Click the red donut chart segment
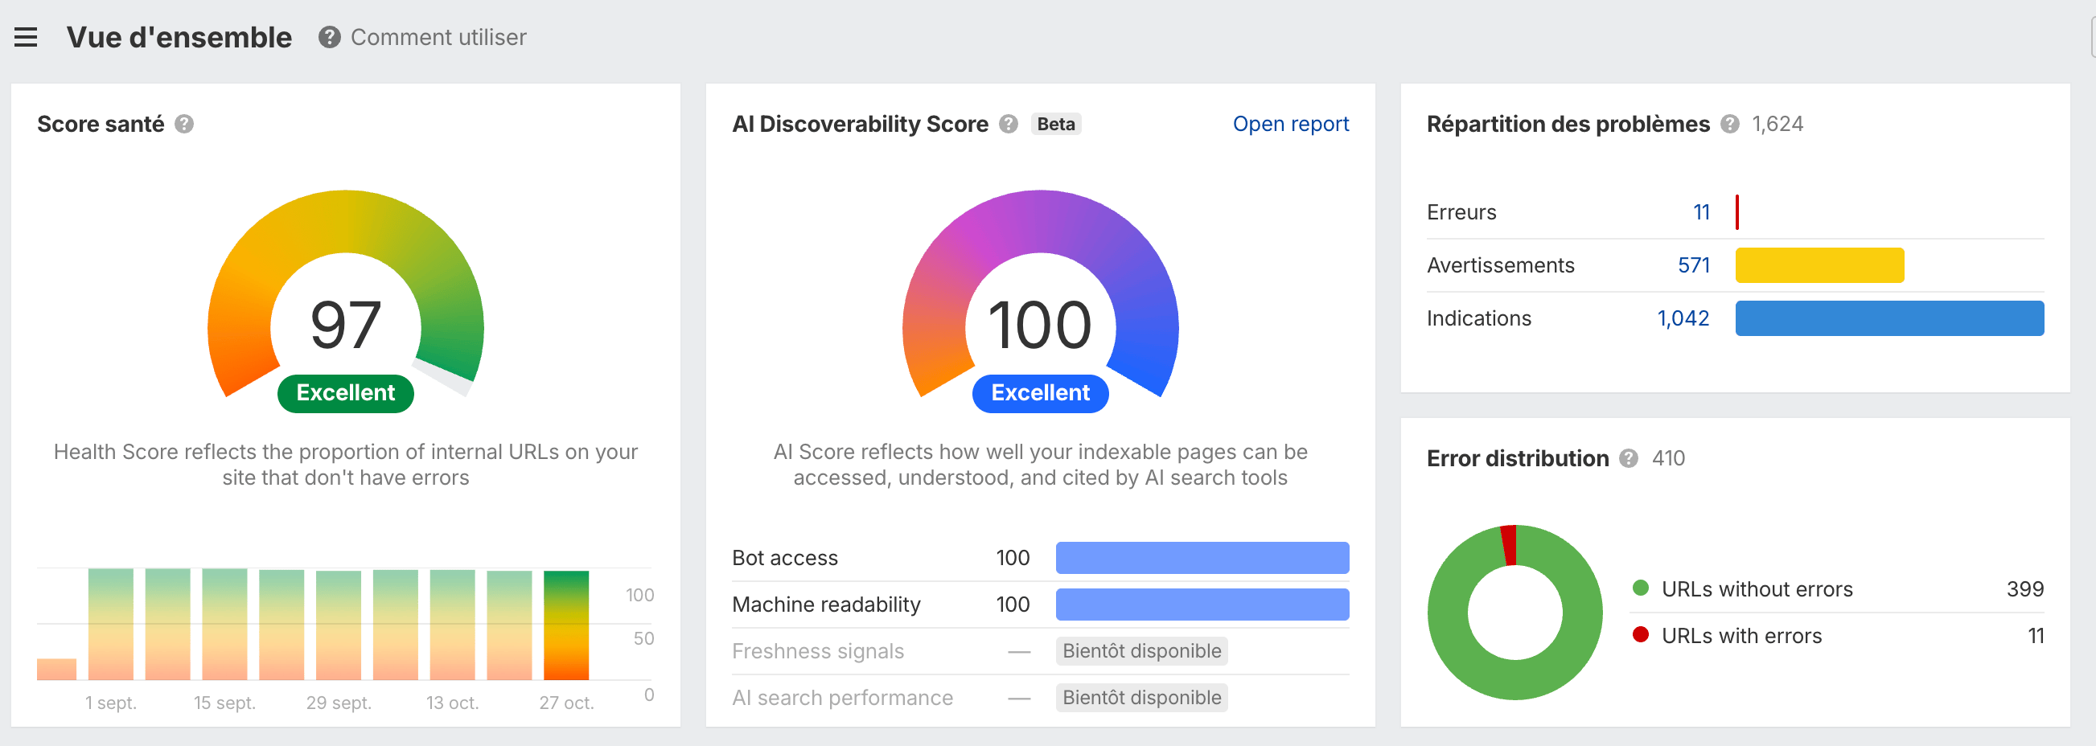 pyautogui.click(x=1509, y=544)
